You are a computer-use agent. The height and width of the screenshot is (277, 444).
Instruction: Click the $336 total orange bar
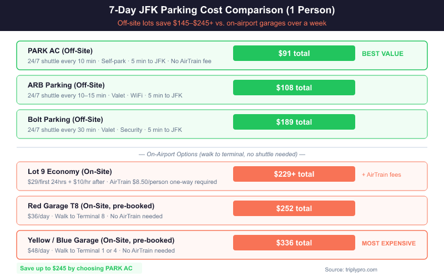(294, 243)
